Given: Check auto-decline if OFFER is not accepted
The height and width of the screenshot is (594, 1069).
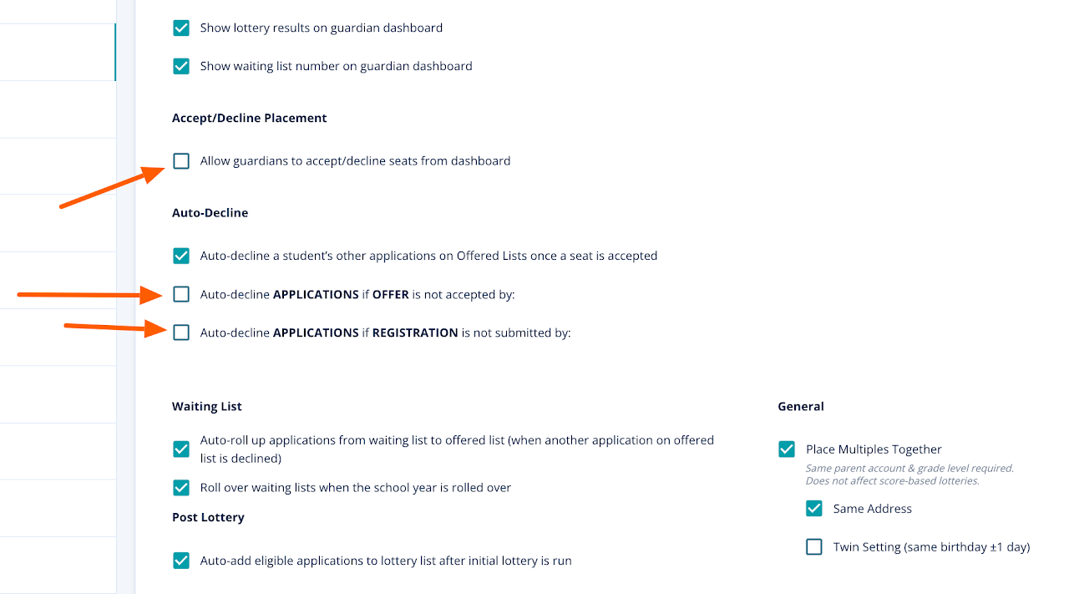Looking at the screenshot, I should pos(181,295).
